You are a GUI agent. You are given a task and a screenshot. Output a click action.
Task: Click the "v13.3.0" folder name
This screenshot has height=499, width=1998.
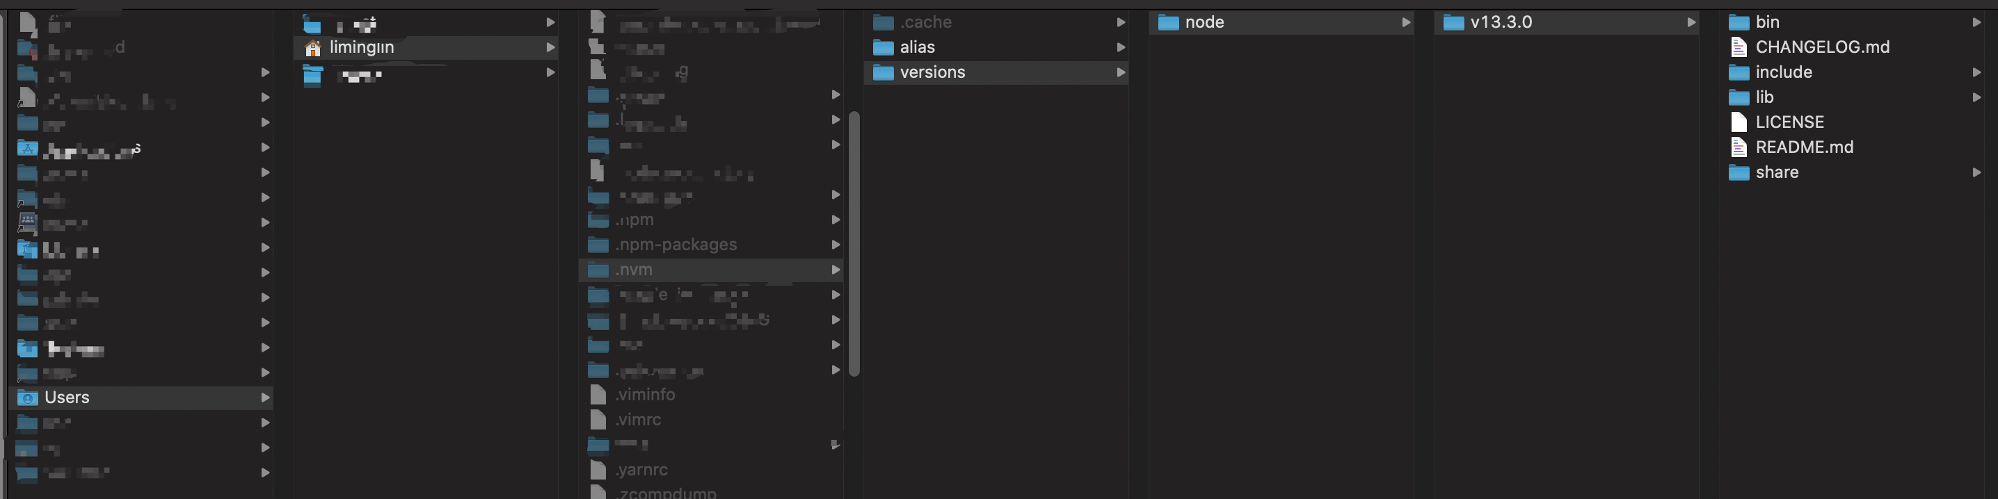click(x=1501, y=22)
